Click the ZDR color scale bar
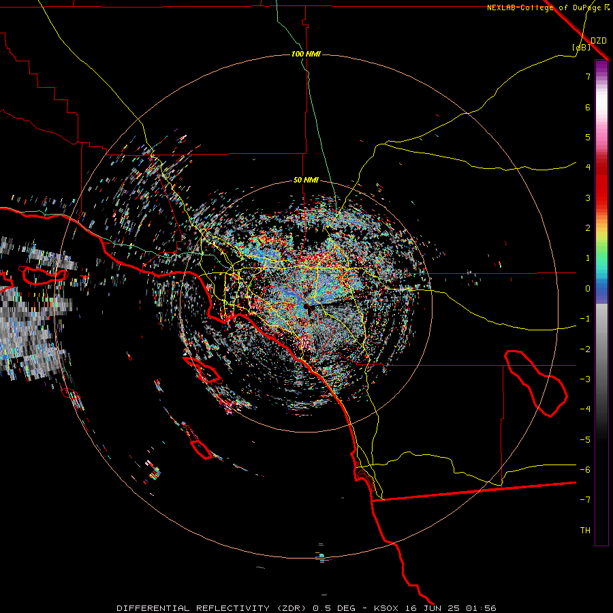Screen dimensions: 613x613 click(601, 302)
